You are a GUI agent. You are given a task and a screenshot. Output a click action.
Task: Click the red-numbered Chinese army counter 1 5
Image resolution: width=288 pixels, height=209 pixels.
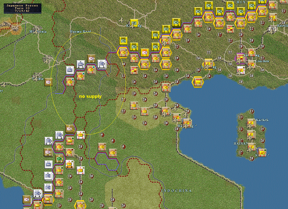point(145,53)
